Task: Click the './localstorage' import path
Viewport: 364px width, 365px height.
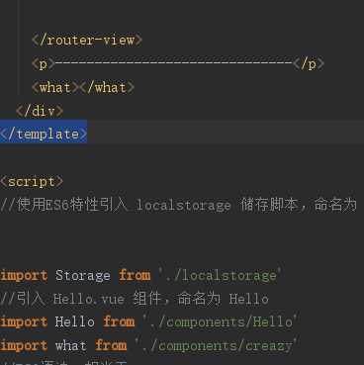Action: coord(220,275)
